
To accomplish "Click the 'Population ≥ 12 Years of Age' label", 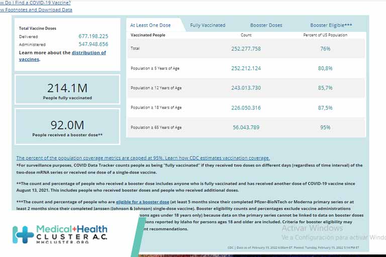I will coord(156,88).
